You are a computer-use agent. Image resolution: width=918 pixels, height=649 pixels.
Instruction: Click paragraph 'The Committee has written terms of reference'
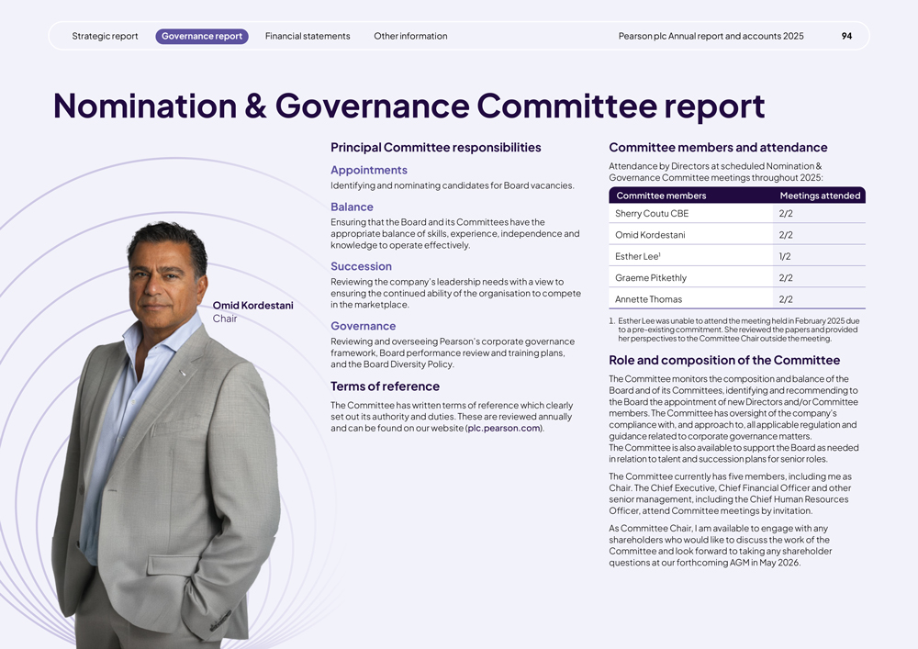[452, 417]
